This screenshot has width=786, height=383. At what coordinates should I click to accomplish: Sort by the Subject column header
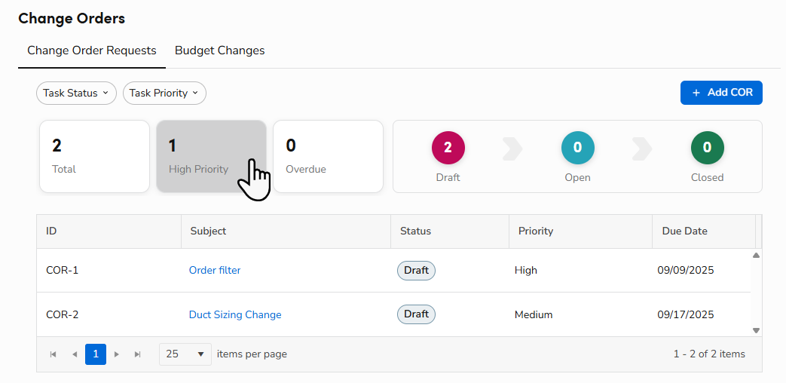(286, 231)
